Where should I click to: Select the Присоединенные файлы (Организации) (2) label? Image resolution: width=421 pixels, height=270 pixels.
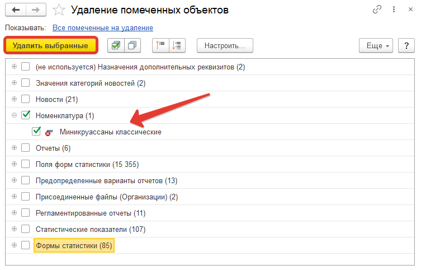tap(107, 197)
